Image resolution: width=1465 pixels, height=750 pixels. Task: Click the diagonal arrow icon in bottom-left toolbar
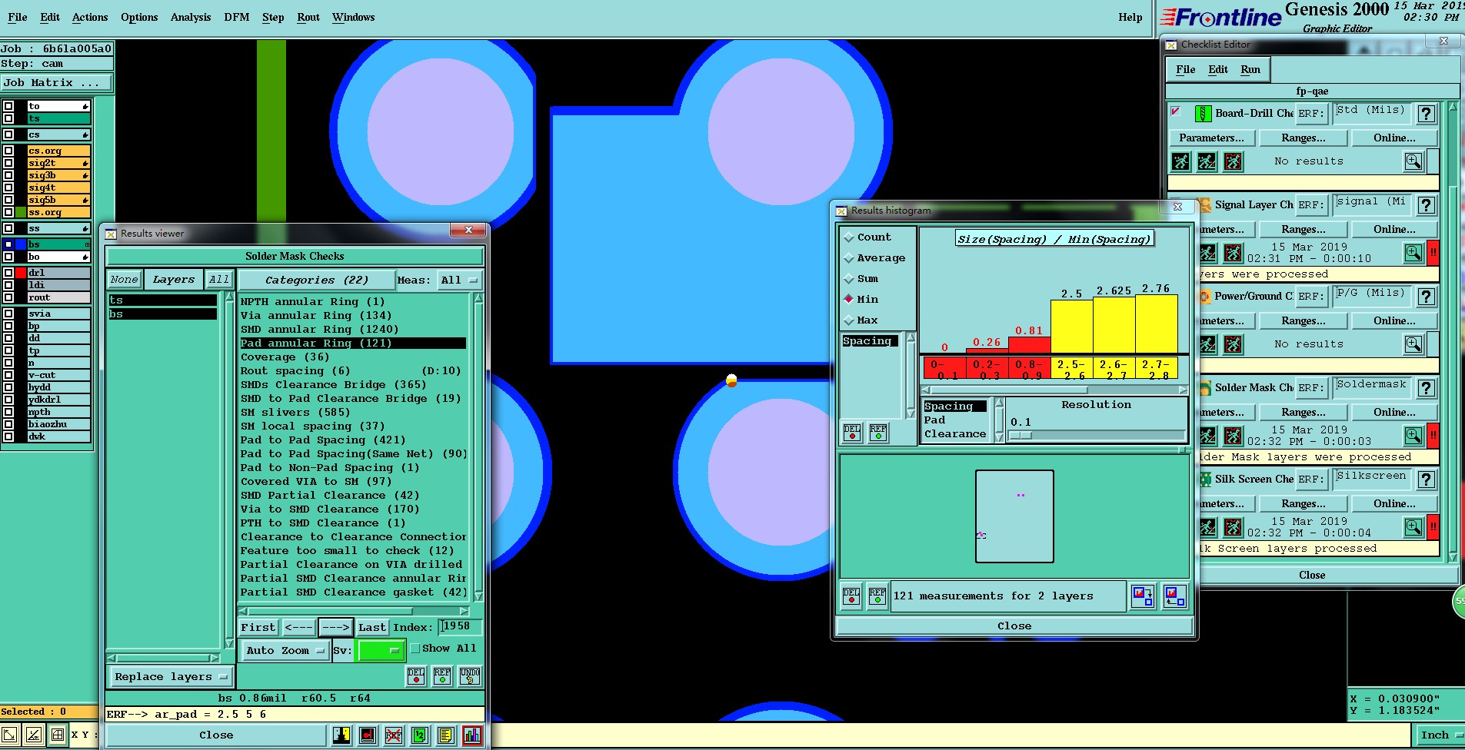coord(9,735)
